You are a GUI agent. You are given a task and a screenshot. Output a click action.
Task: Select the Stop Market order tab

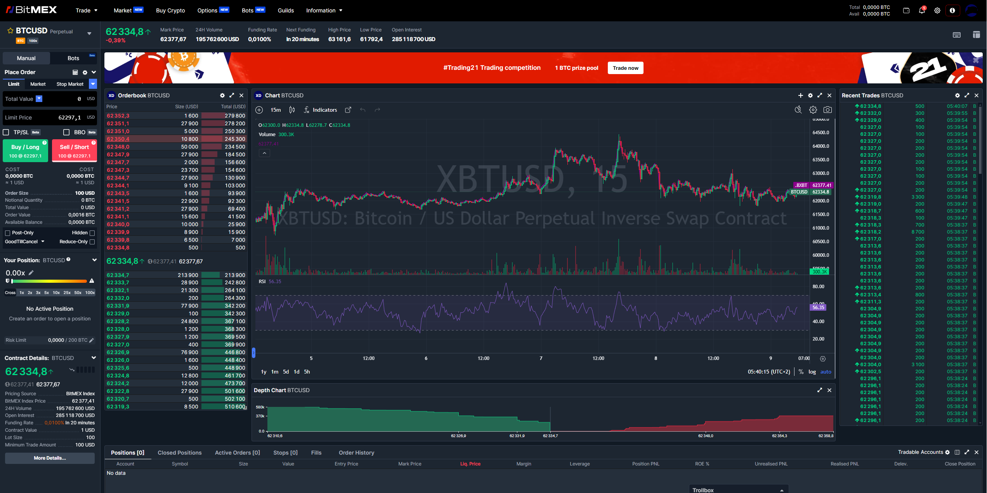pyautogui.click(x=70, y=84)
